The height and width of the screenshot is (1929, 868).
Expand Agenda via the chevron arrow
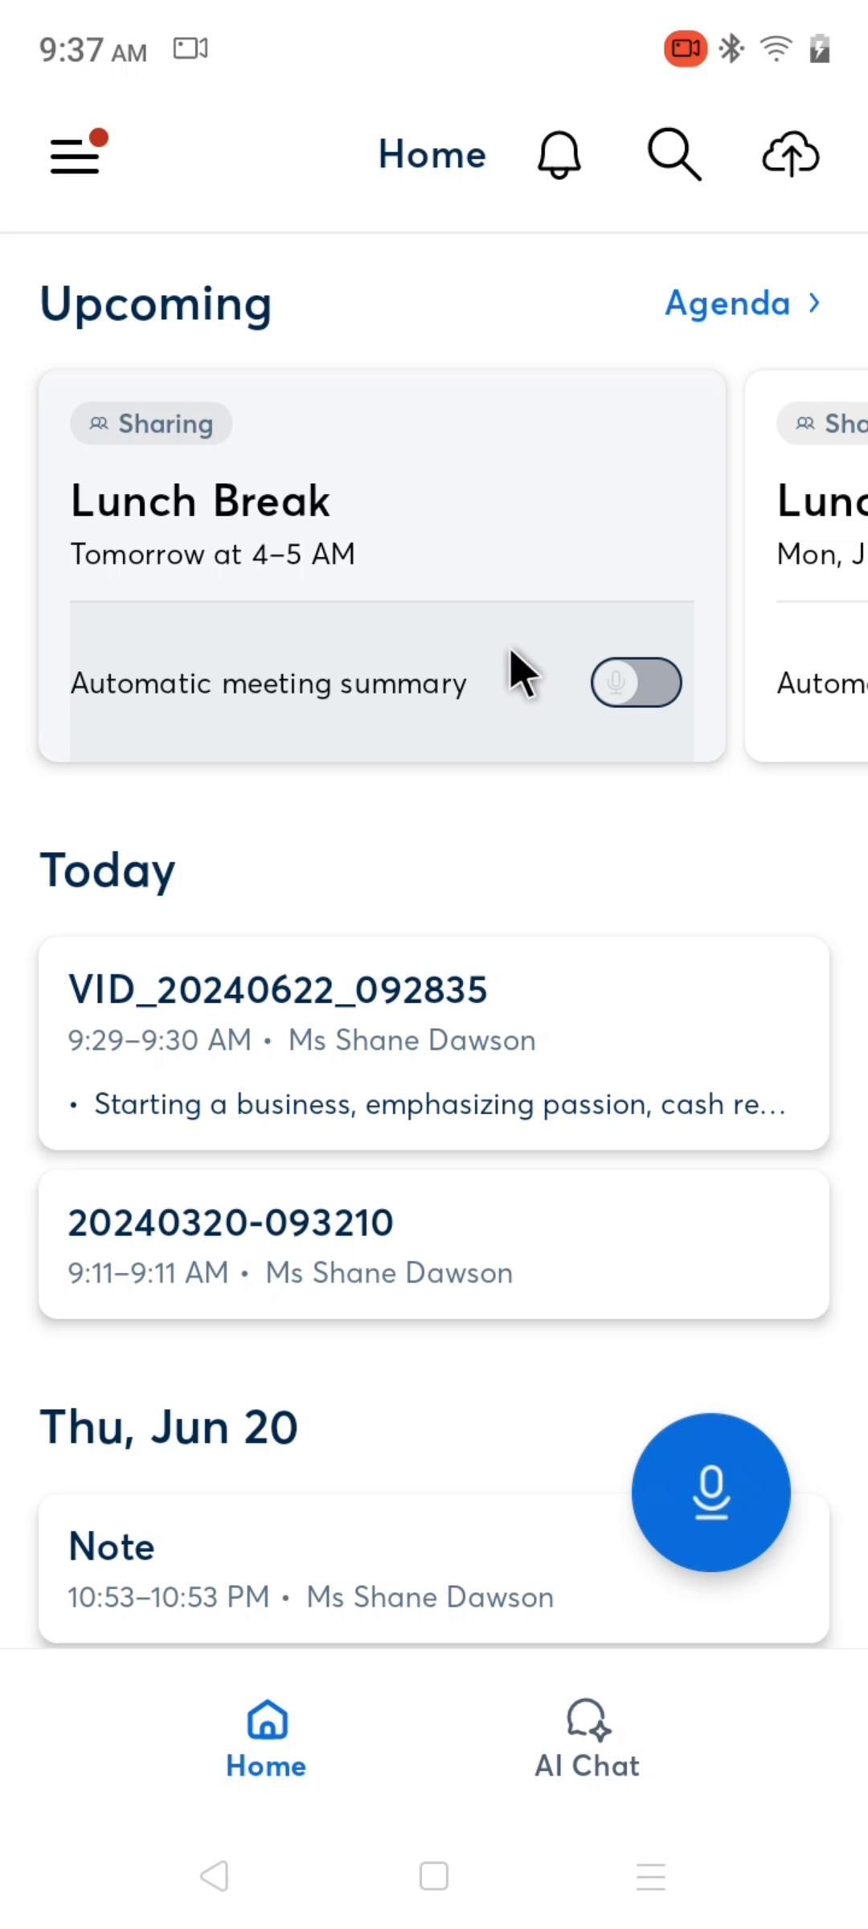[815, 303]
